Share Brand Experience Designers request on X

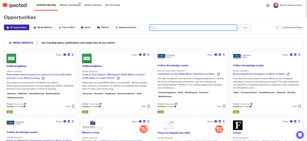click(299, 55)
